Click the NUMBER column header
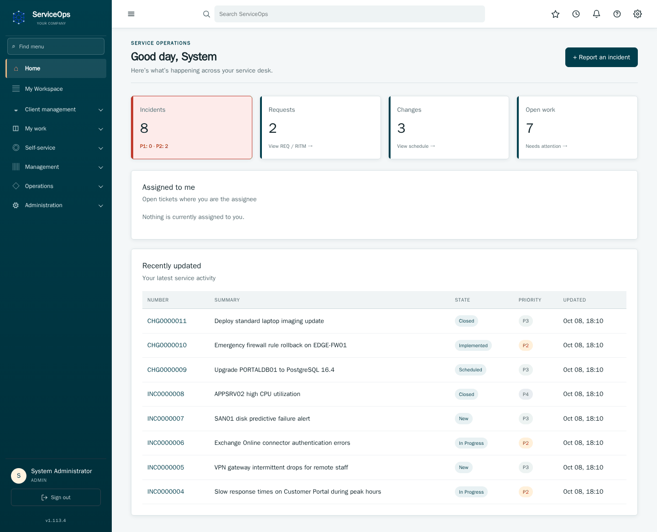The width and height of the screenshot is (657, 532). pyautogui.click(x=158, y=300)
